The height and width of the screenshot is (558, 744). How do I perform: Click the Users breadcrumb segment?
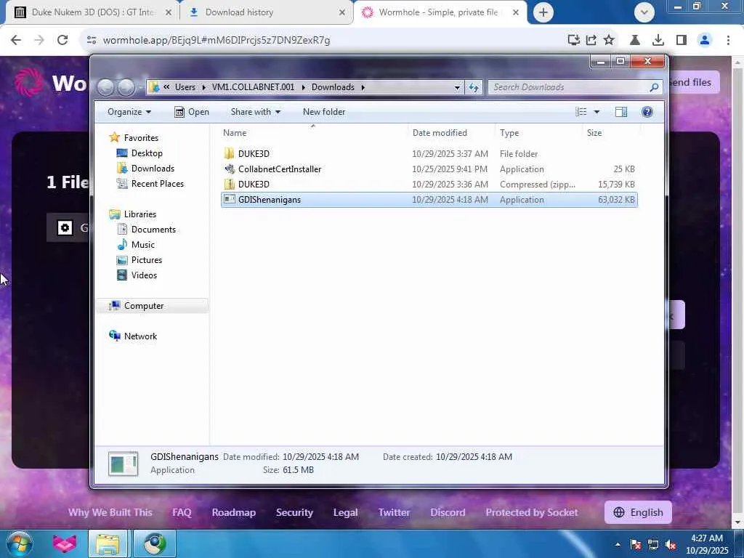point(185,87)
